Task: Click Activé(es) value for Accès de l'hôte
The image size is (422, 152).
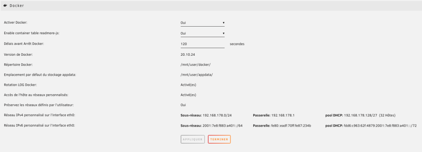Action: pyautogui.click(x=188, y=95)
